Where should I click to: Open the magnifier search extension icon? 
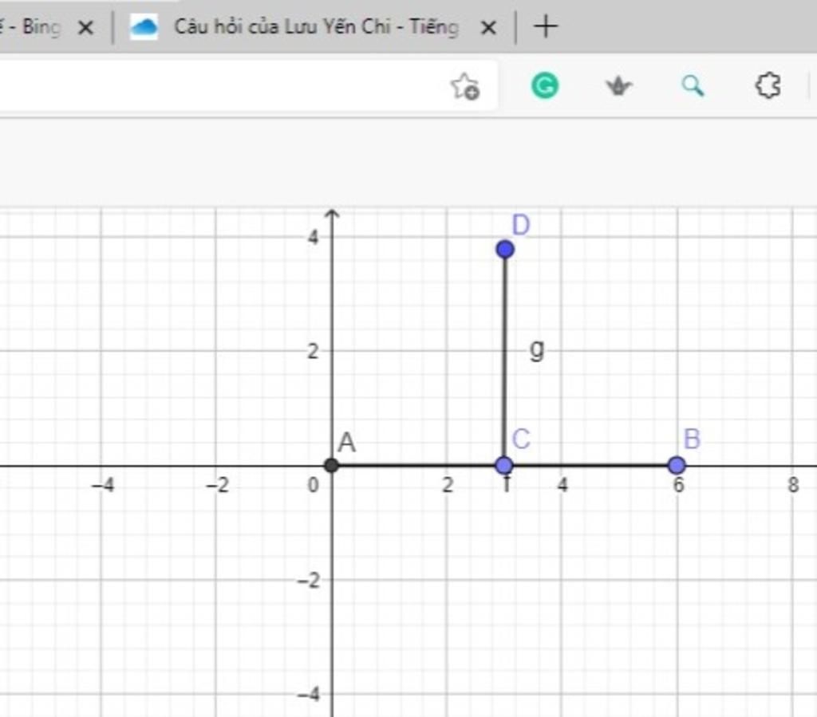(693, 86)
